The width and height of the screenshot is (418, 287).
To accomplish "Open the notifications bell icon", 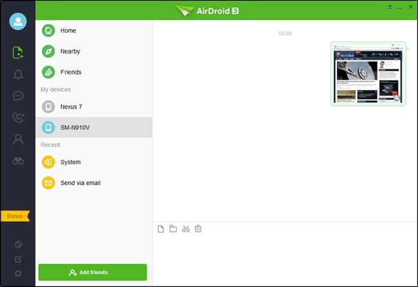I will [18, 74].
